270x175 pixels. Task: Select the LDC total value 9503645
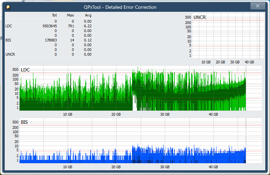click(x=50, y=26)
